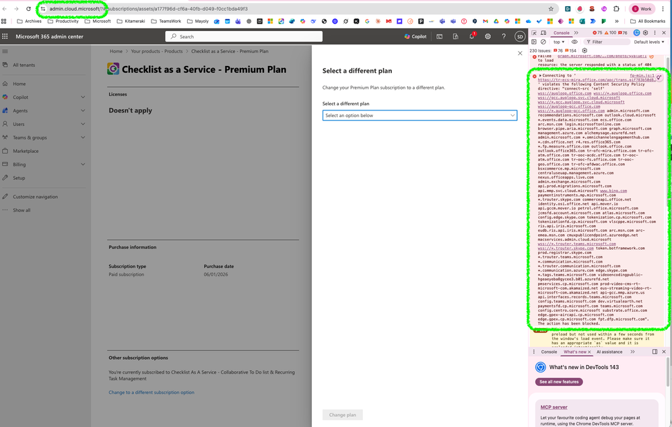The image size is (672, 427).
Task: Click Show all in left navigation
Action: pyautogui.click(x=22, y=210)
